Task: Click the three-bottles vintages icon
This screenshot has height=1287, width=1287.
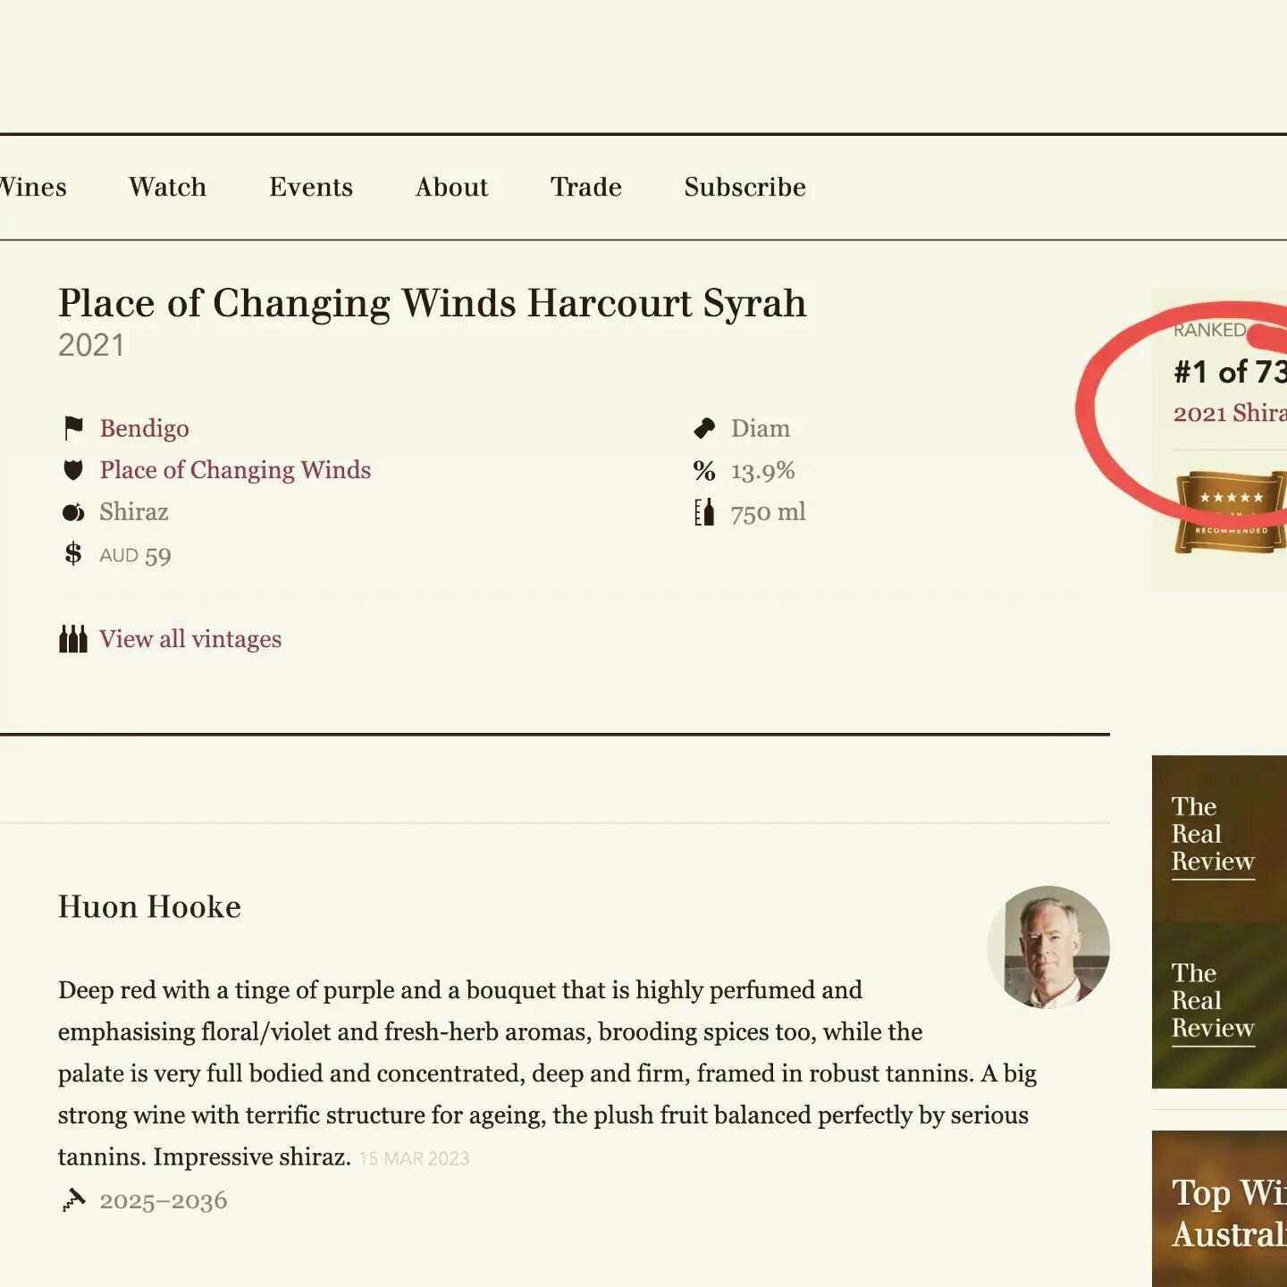Action: [73, 639]
